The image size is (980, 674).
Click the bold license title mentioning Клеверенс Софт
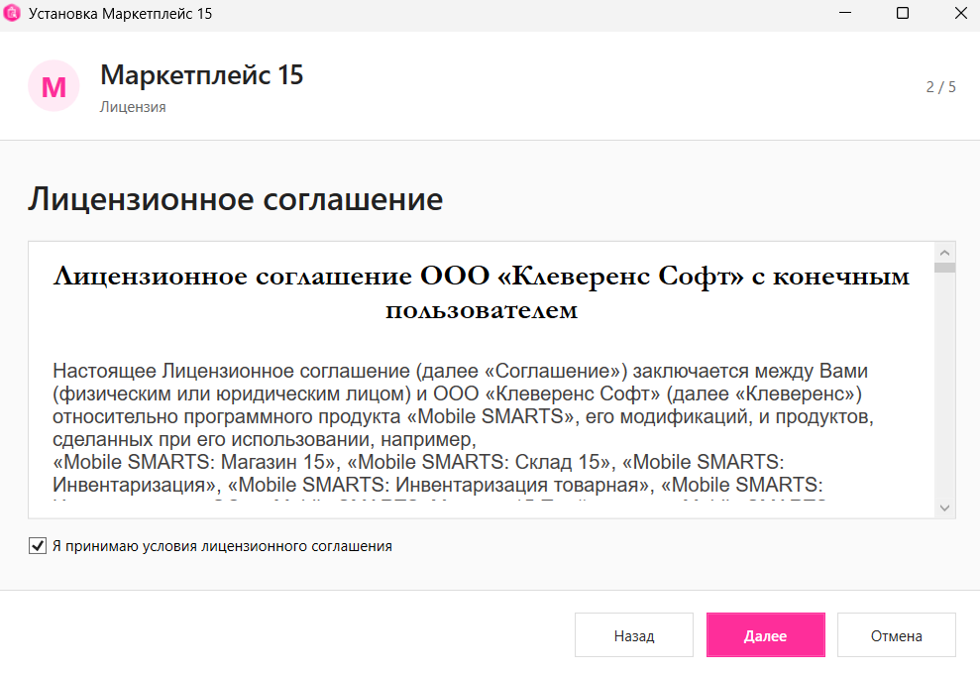click(x=482, y=292)
